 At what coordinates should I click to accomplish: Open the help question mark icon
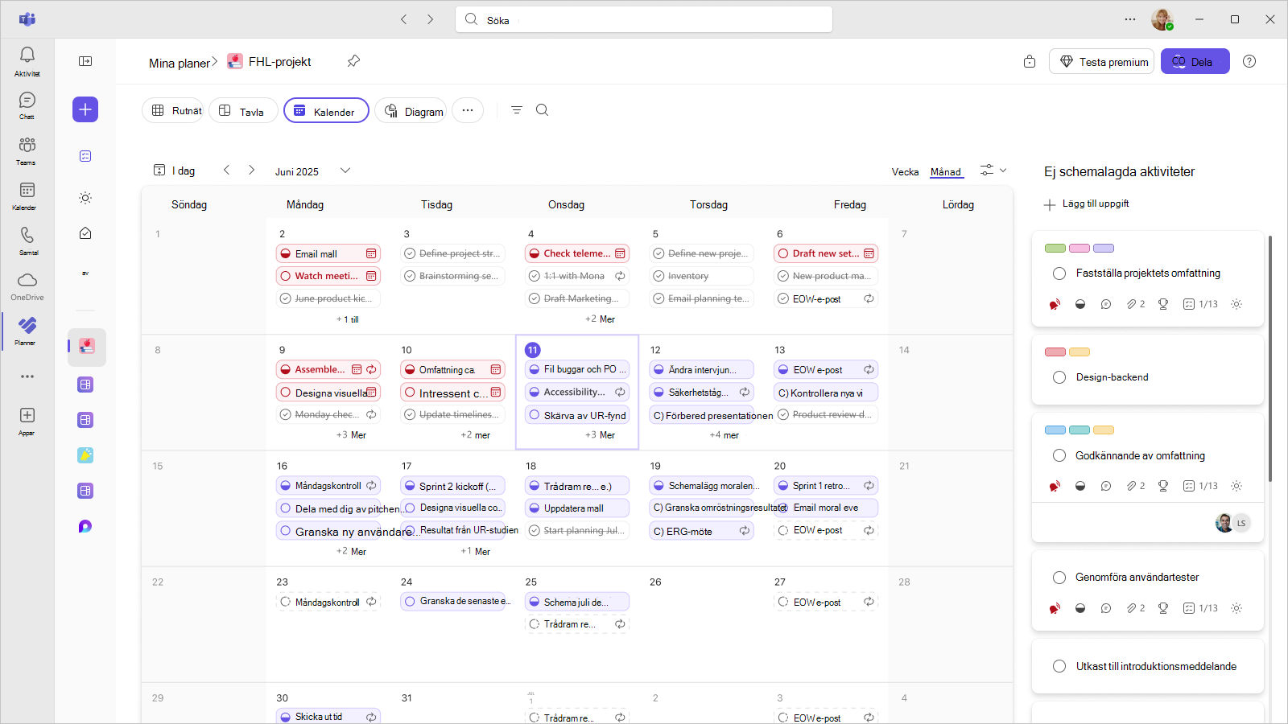tap(1249, 61)
